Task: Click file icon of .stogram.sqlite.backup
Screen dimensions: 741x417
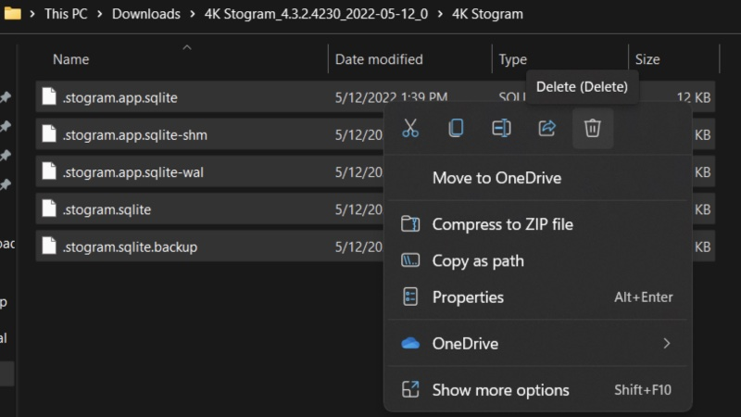Action: tap(49, 246)
